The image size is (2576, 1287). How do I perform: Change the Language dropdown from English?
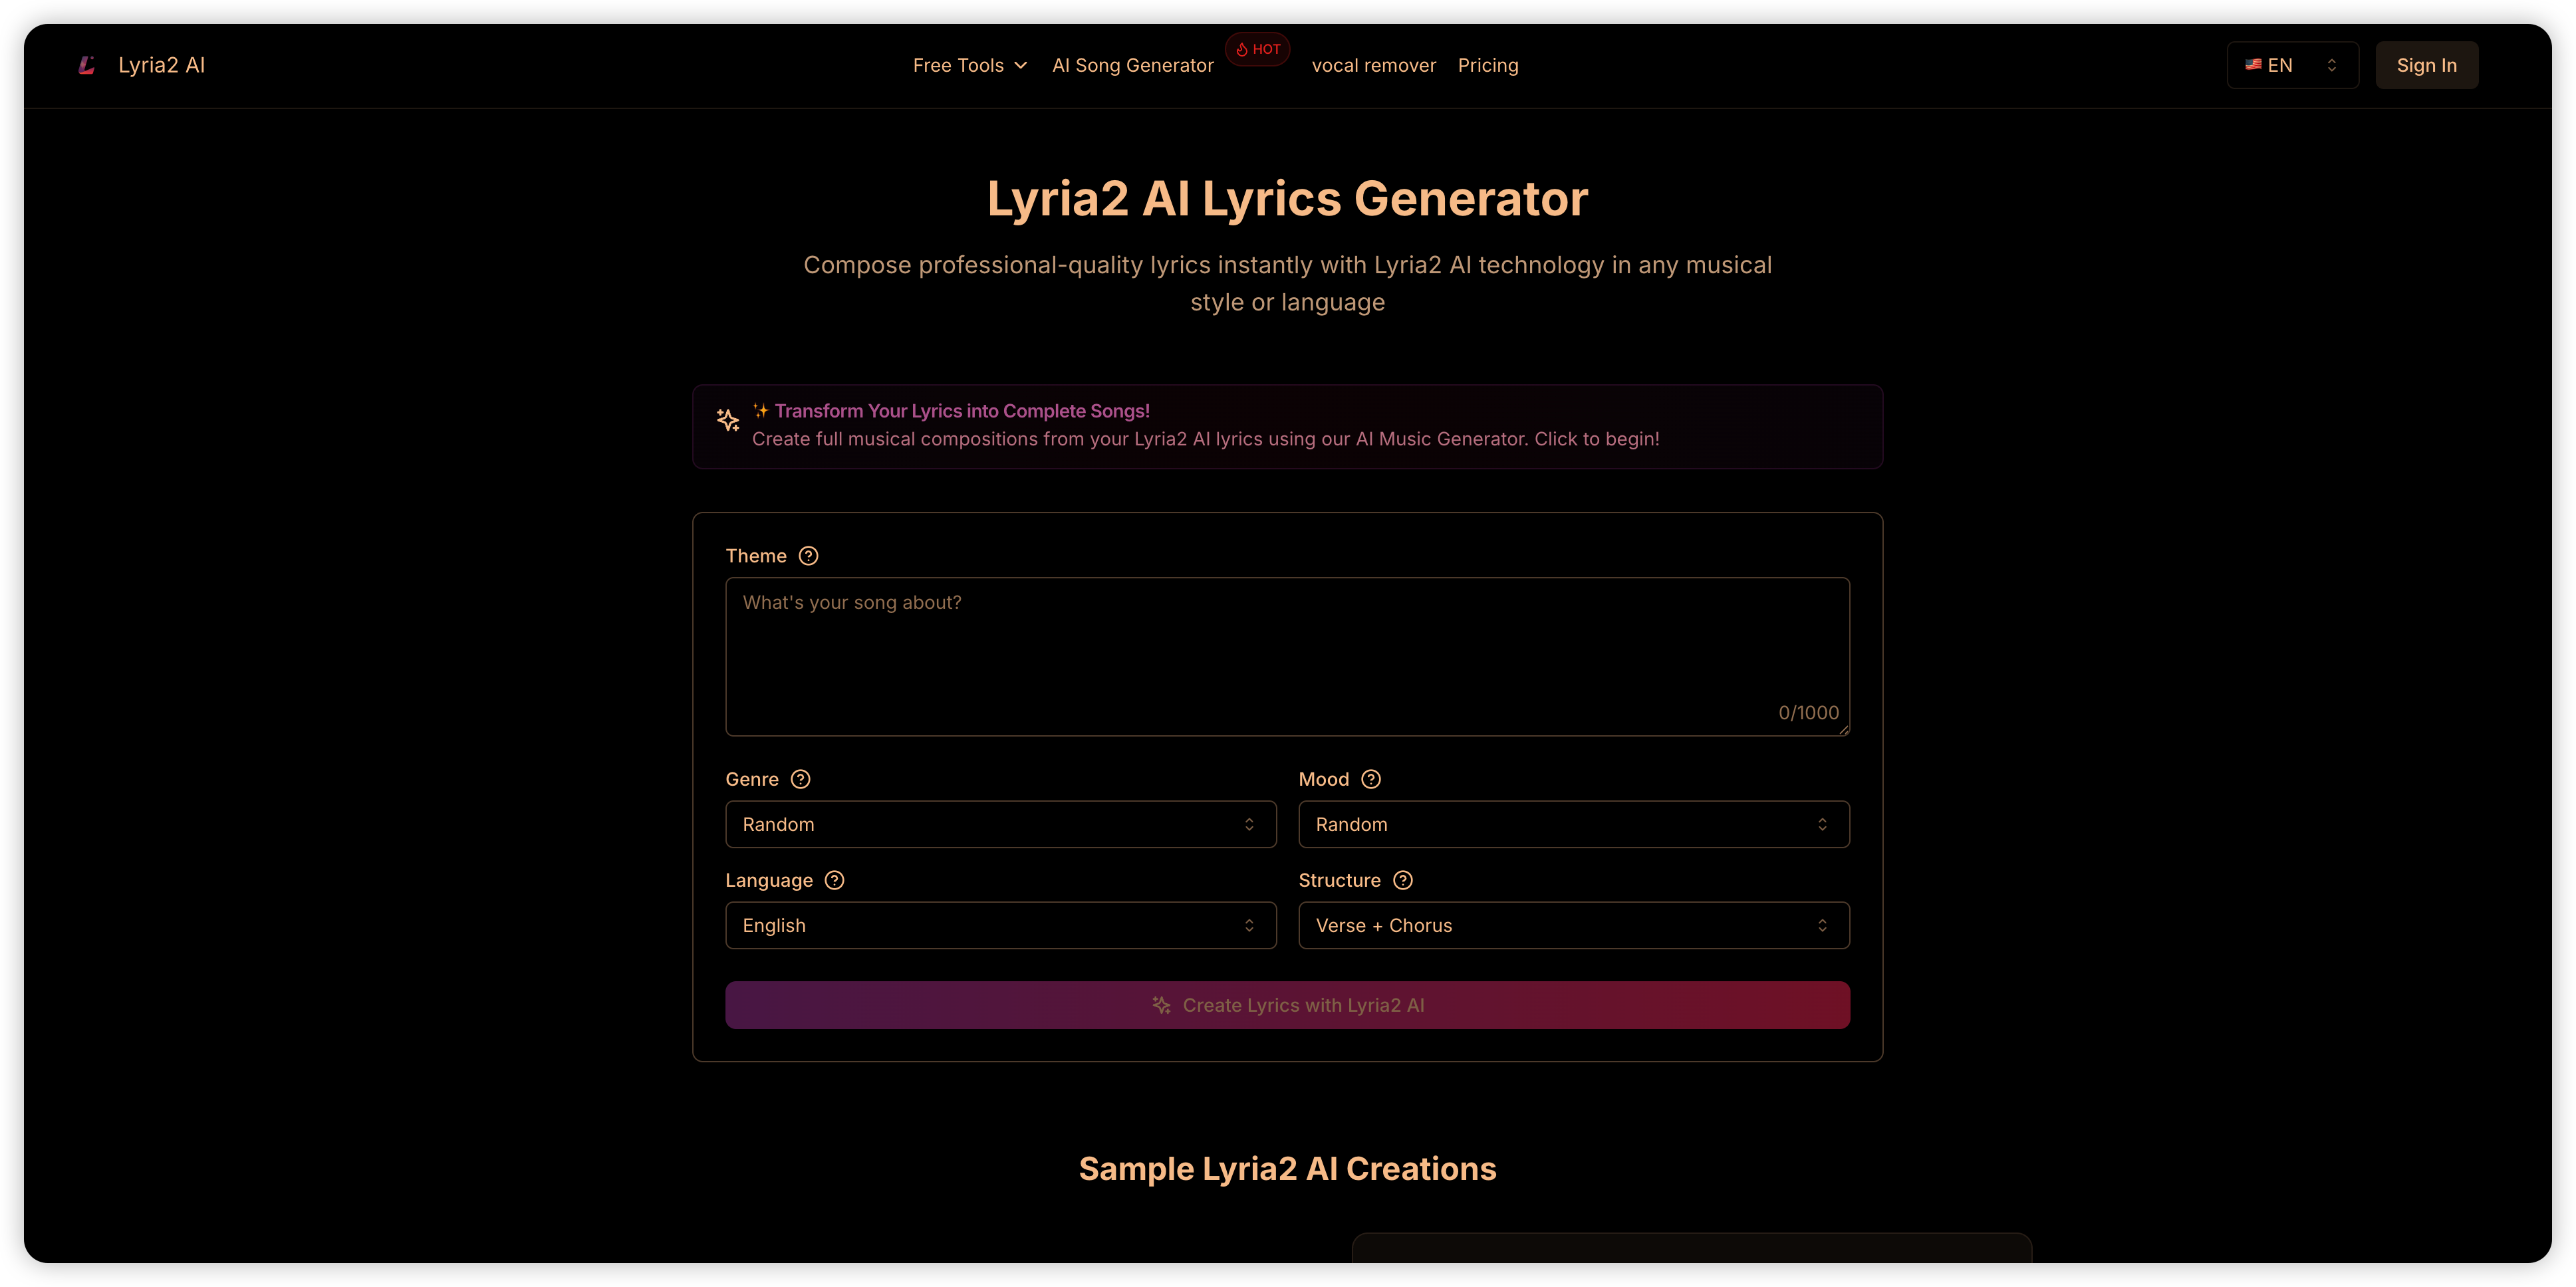[1000, 925]
